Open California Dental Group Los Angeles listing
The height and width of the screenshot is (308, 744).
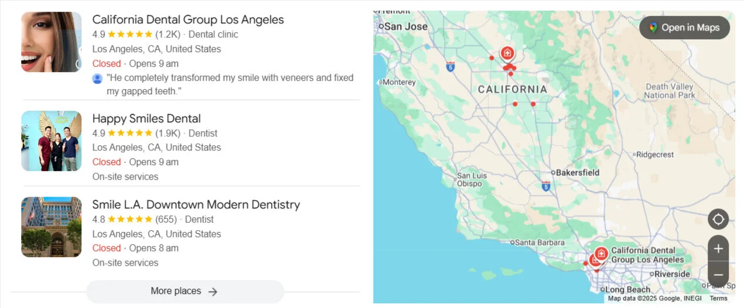coord(188,19)
